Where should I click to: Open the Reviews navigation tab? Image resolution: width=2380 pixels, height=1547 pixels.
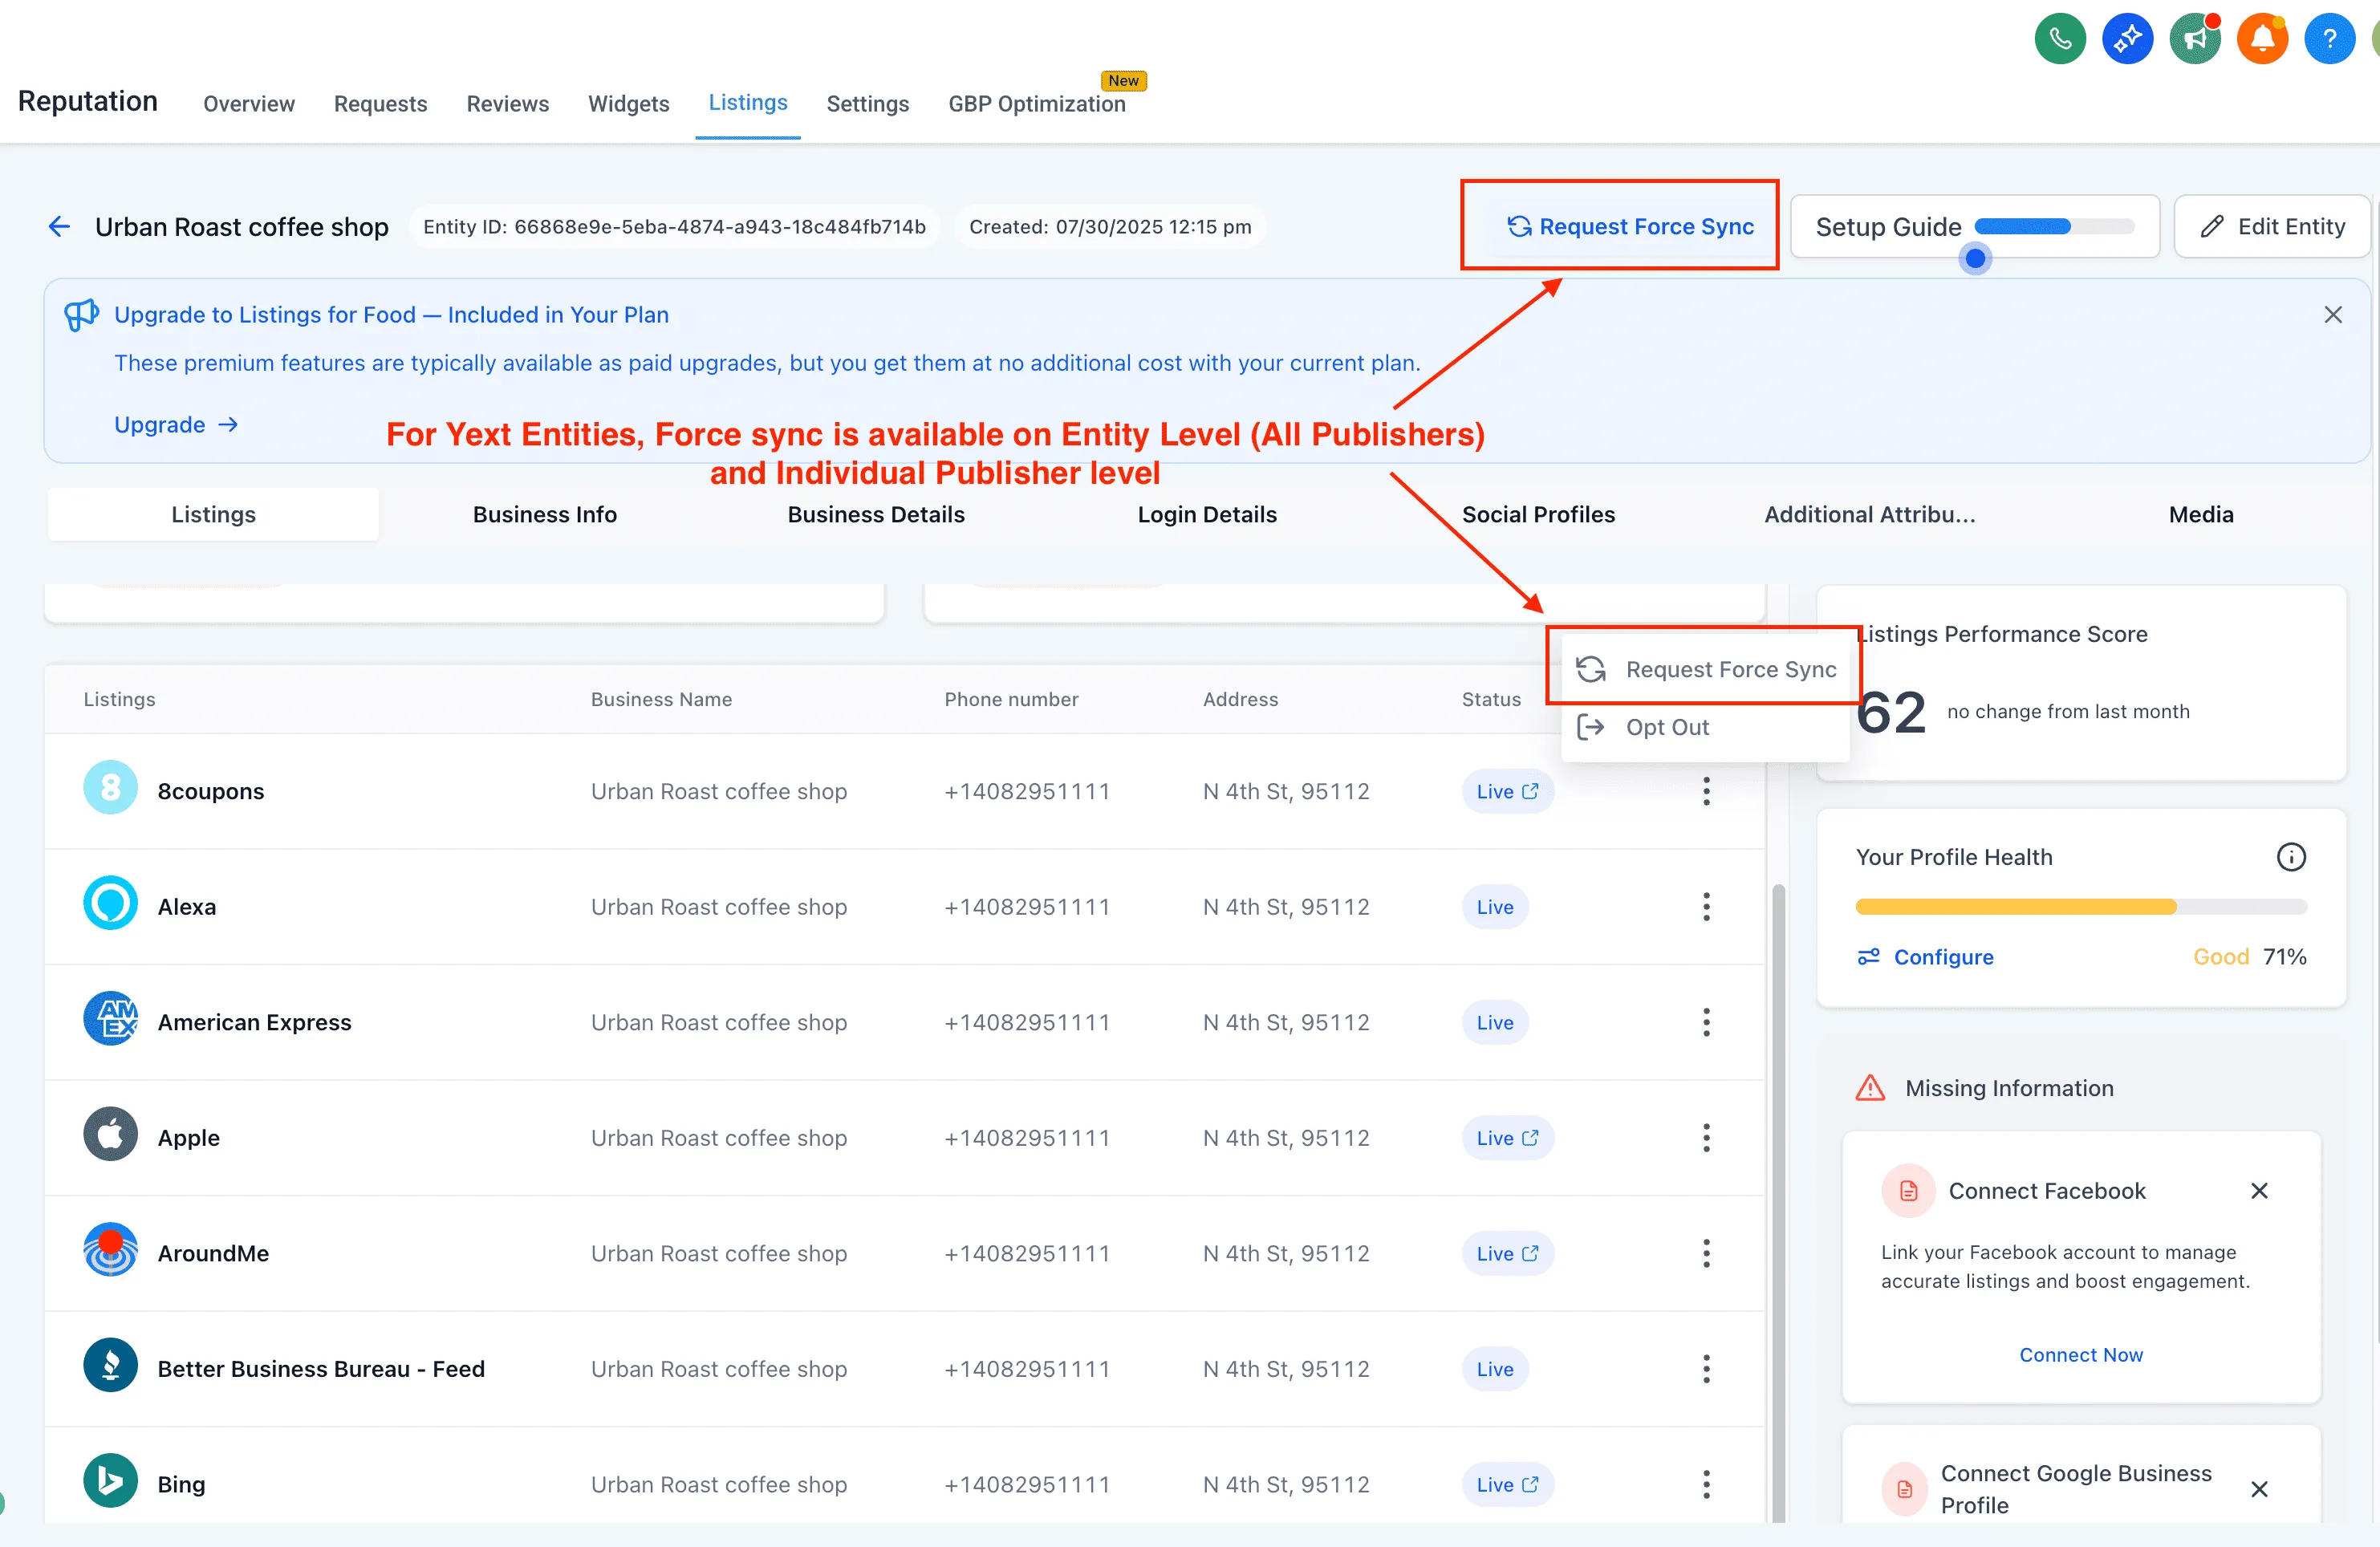[x=507, y=104]
